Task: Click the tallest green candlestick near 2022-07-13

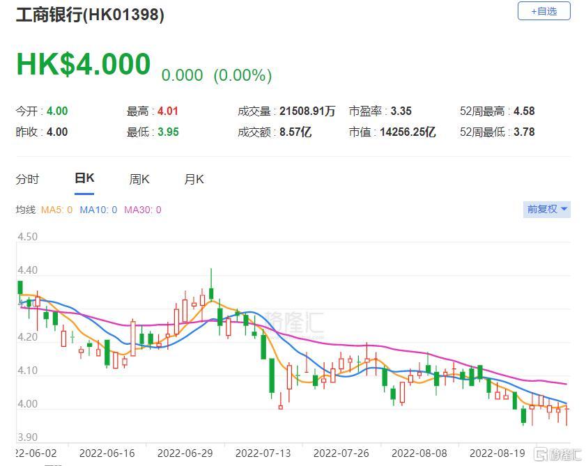Action: pos(272,375)
